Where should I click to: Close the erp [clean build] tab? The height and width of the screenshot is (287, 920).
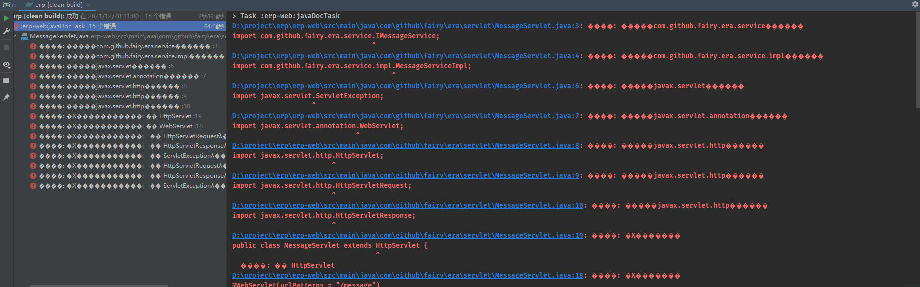pos(88,5)
